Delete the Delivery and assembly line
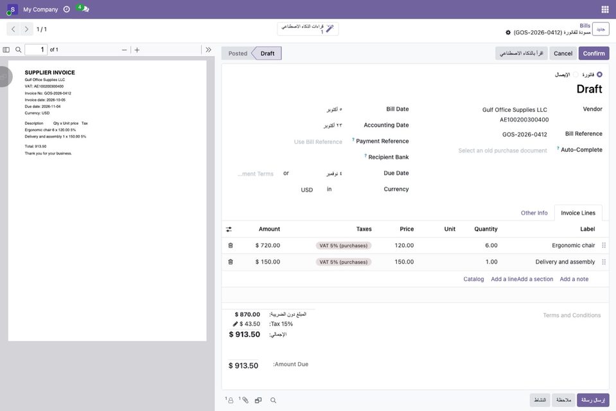This screenshot has height=411, width=616. (x=231, y=262)
